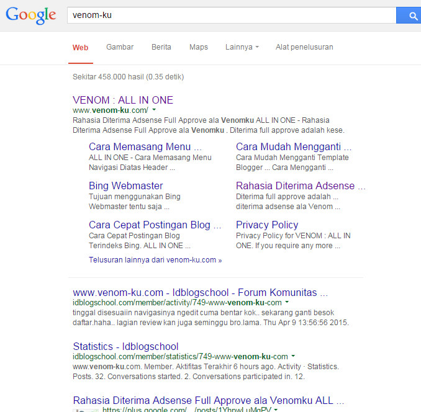Open the Cara Mudah Mengganti sitelink
Image resolution: width=421 pixels, height=412 pixels.
pos(294,146)
